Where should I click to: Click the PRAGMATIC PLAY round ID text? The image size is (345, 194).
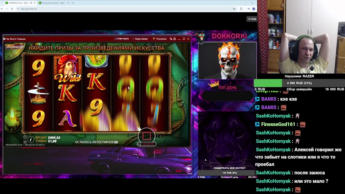[25, 145]
